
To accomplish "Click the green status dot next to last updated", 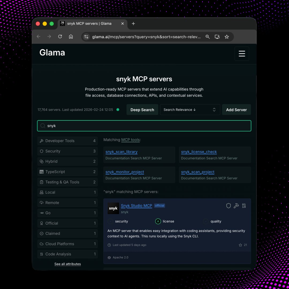I will click(x=118, y=110).
